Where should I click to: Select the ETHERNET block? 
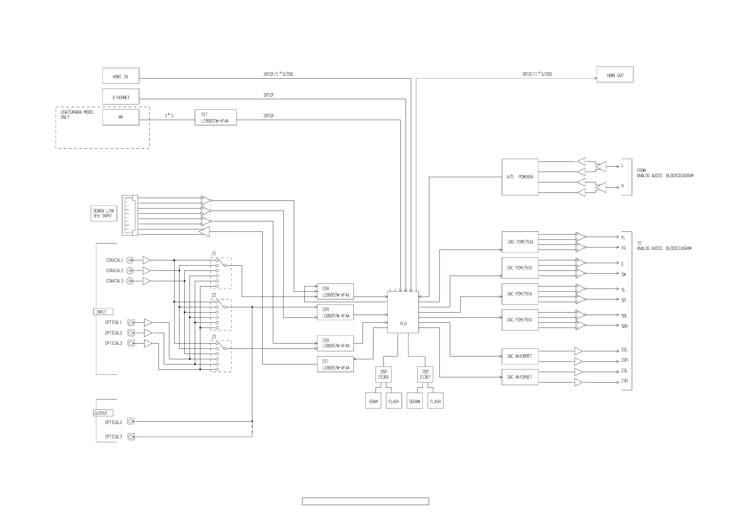(120, 96)
